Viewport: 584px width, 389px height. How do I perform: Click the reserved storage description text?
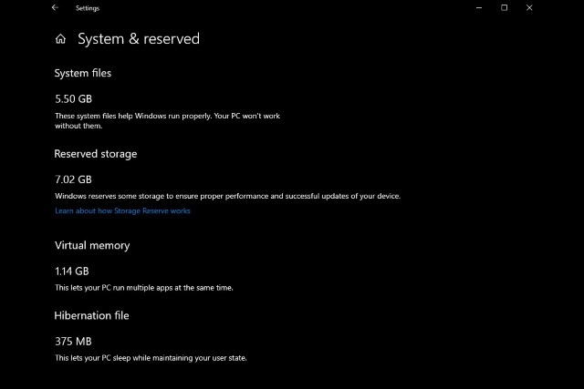227,196
